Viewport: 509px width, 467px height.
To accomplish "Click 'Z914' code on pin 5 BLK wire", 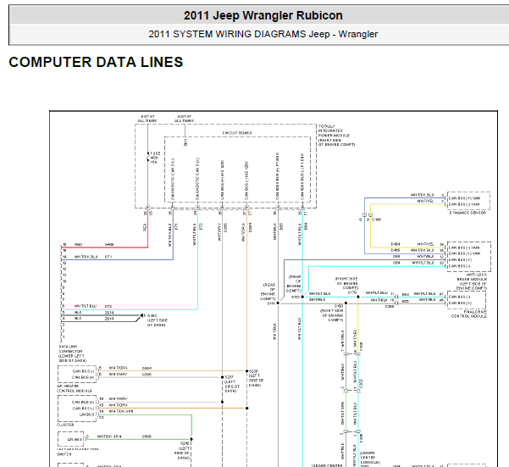I will (109, 313).
